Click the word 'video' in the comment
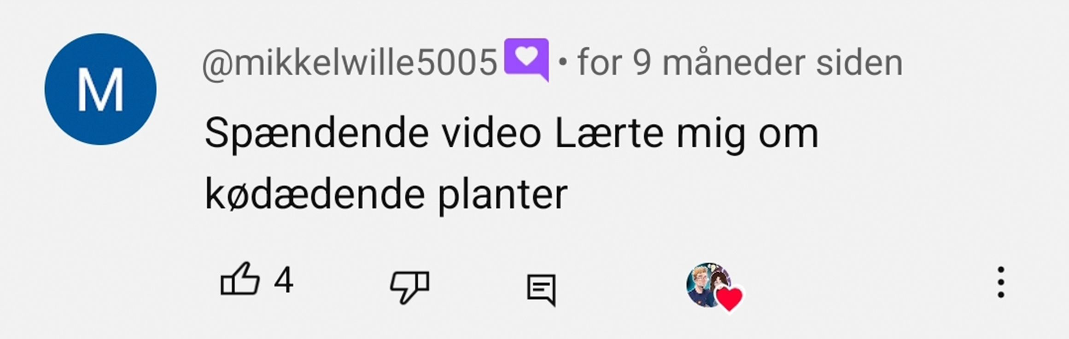 (491, 133)
